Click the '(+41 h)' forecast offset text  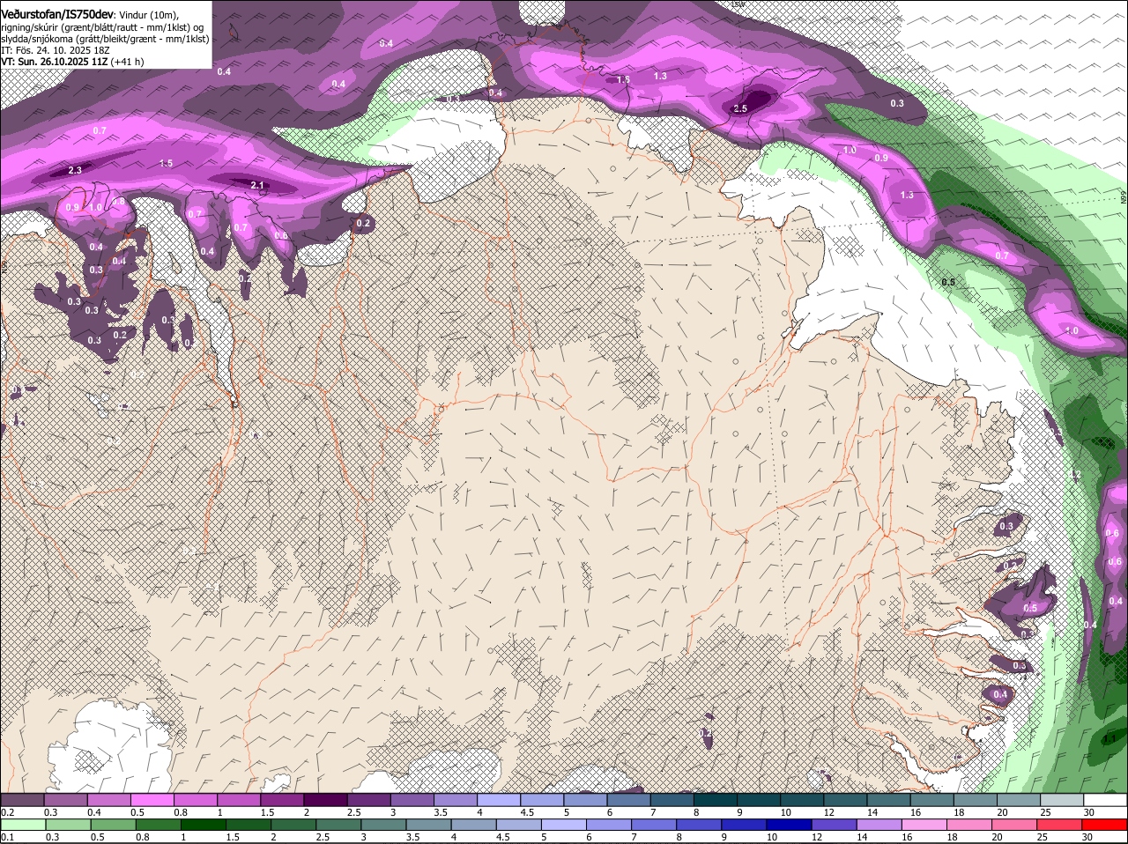point(128,62)
